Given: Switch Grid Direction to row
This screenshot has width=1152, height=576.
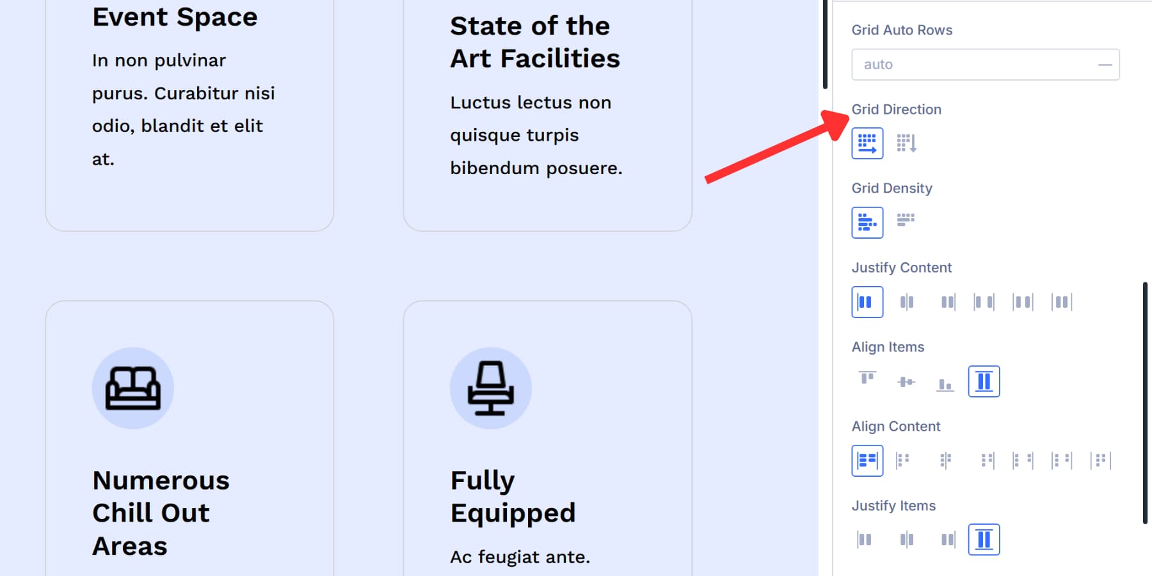Looking at the screenshot, I should 867,143.
